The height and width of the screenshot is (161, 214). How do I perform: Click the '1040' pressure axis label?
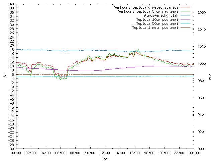pos(202,30)
